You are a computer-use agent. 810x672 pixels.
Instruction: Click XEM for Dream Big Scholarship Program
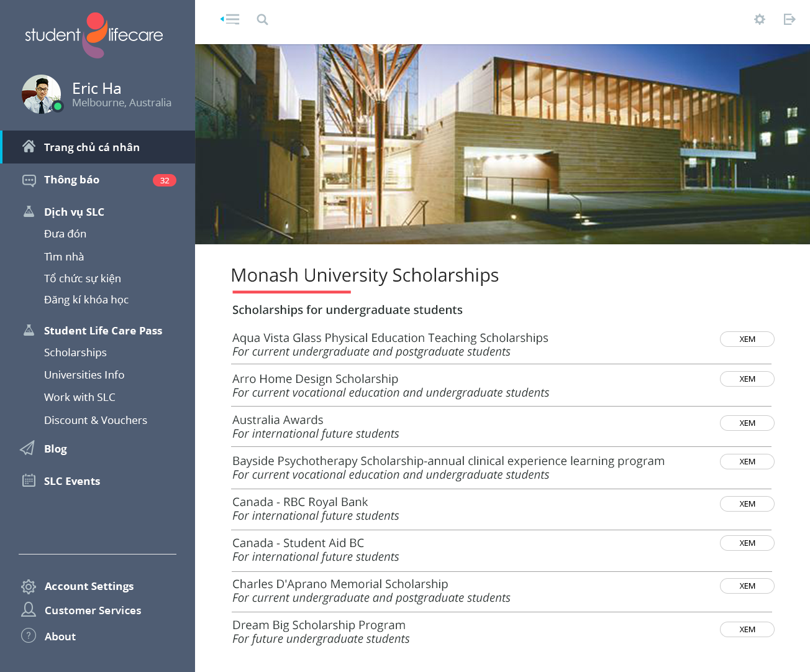(x=747, y=630)
